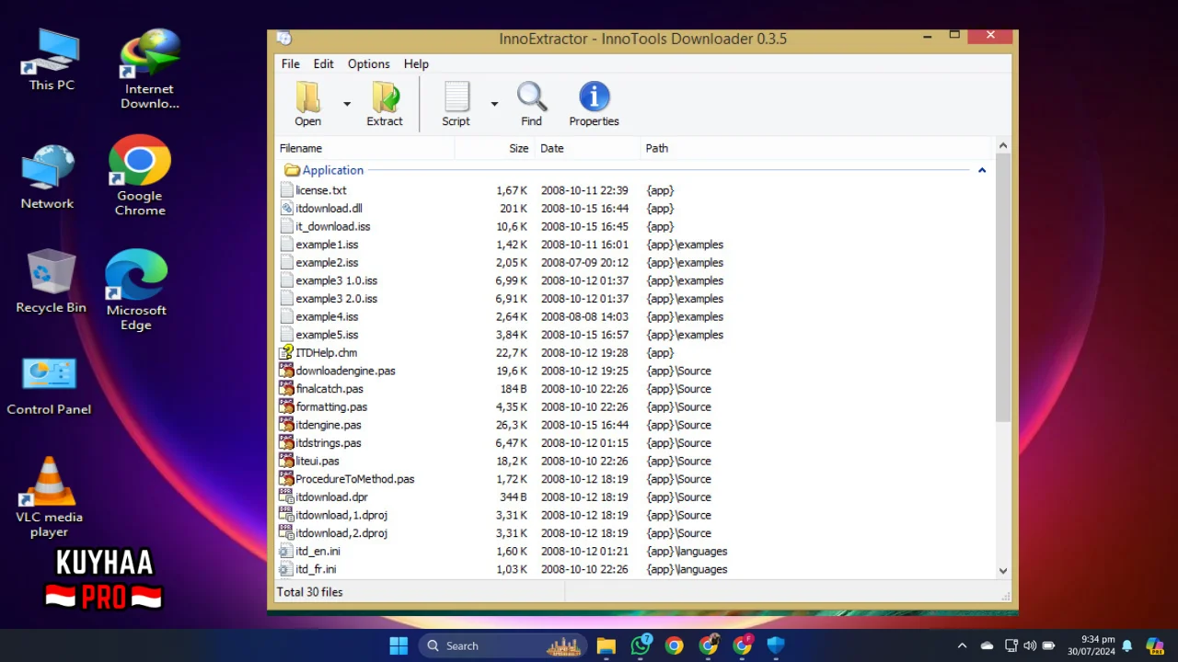This screenshot has width=1178, height=662.
Task: Show hidden system tray icons
Action: click(962, 645)
